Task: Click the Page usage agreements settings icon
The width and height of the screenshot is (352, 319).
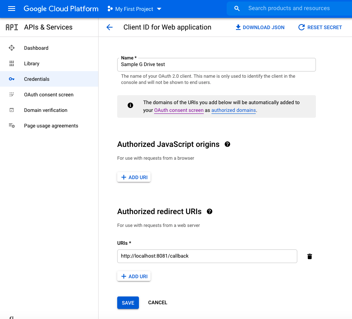Action: click(12, 126)
